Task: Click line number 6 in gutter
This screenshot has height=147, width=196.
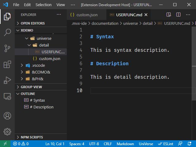Action: tap(81, 63)
